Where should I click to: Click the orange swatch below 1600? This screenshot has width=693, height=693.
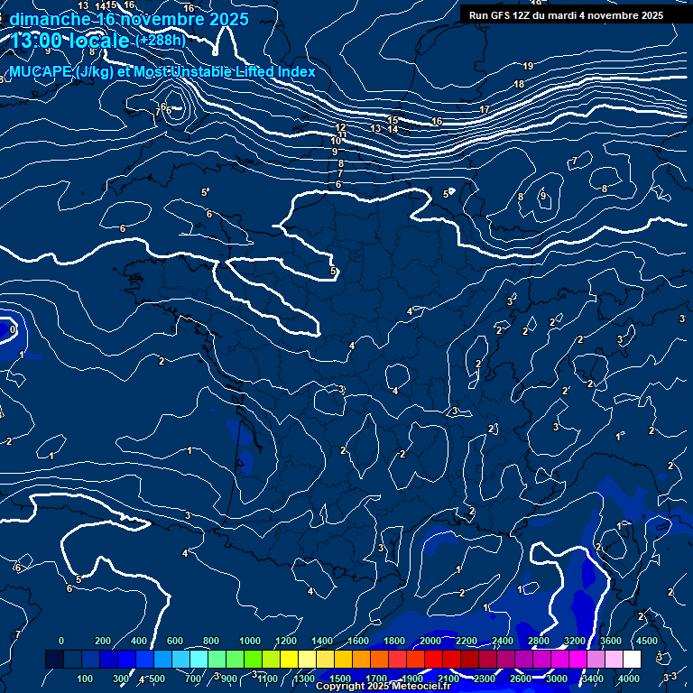(x=361, y=659)
